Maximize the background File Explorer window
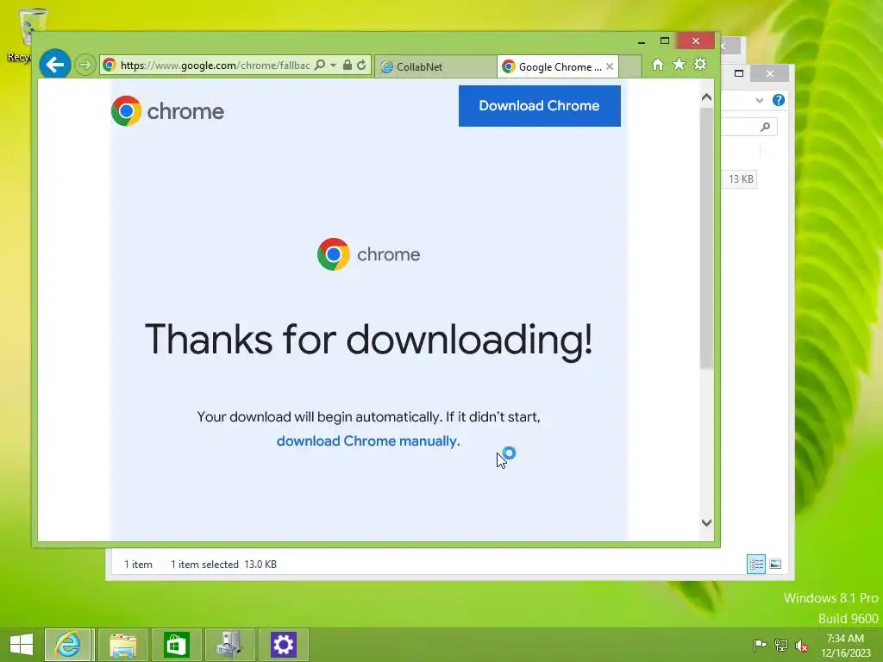The width and height of the screenshot is (883, 662). click(x=739, y=74)
